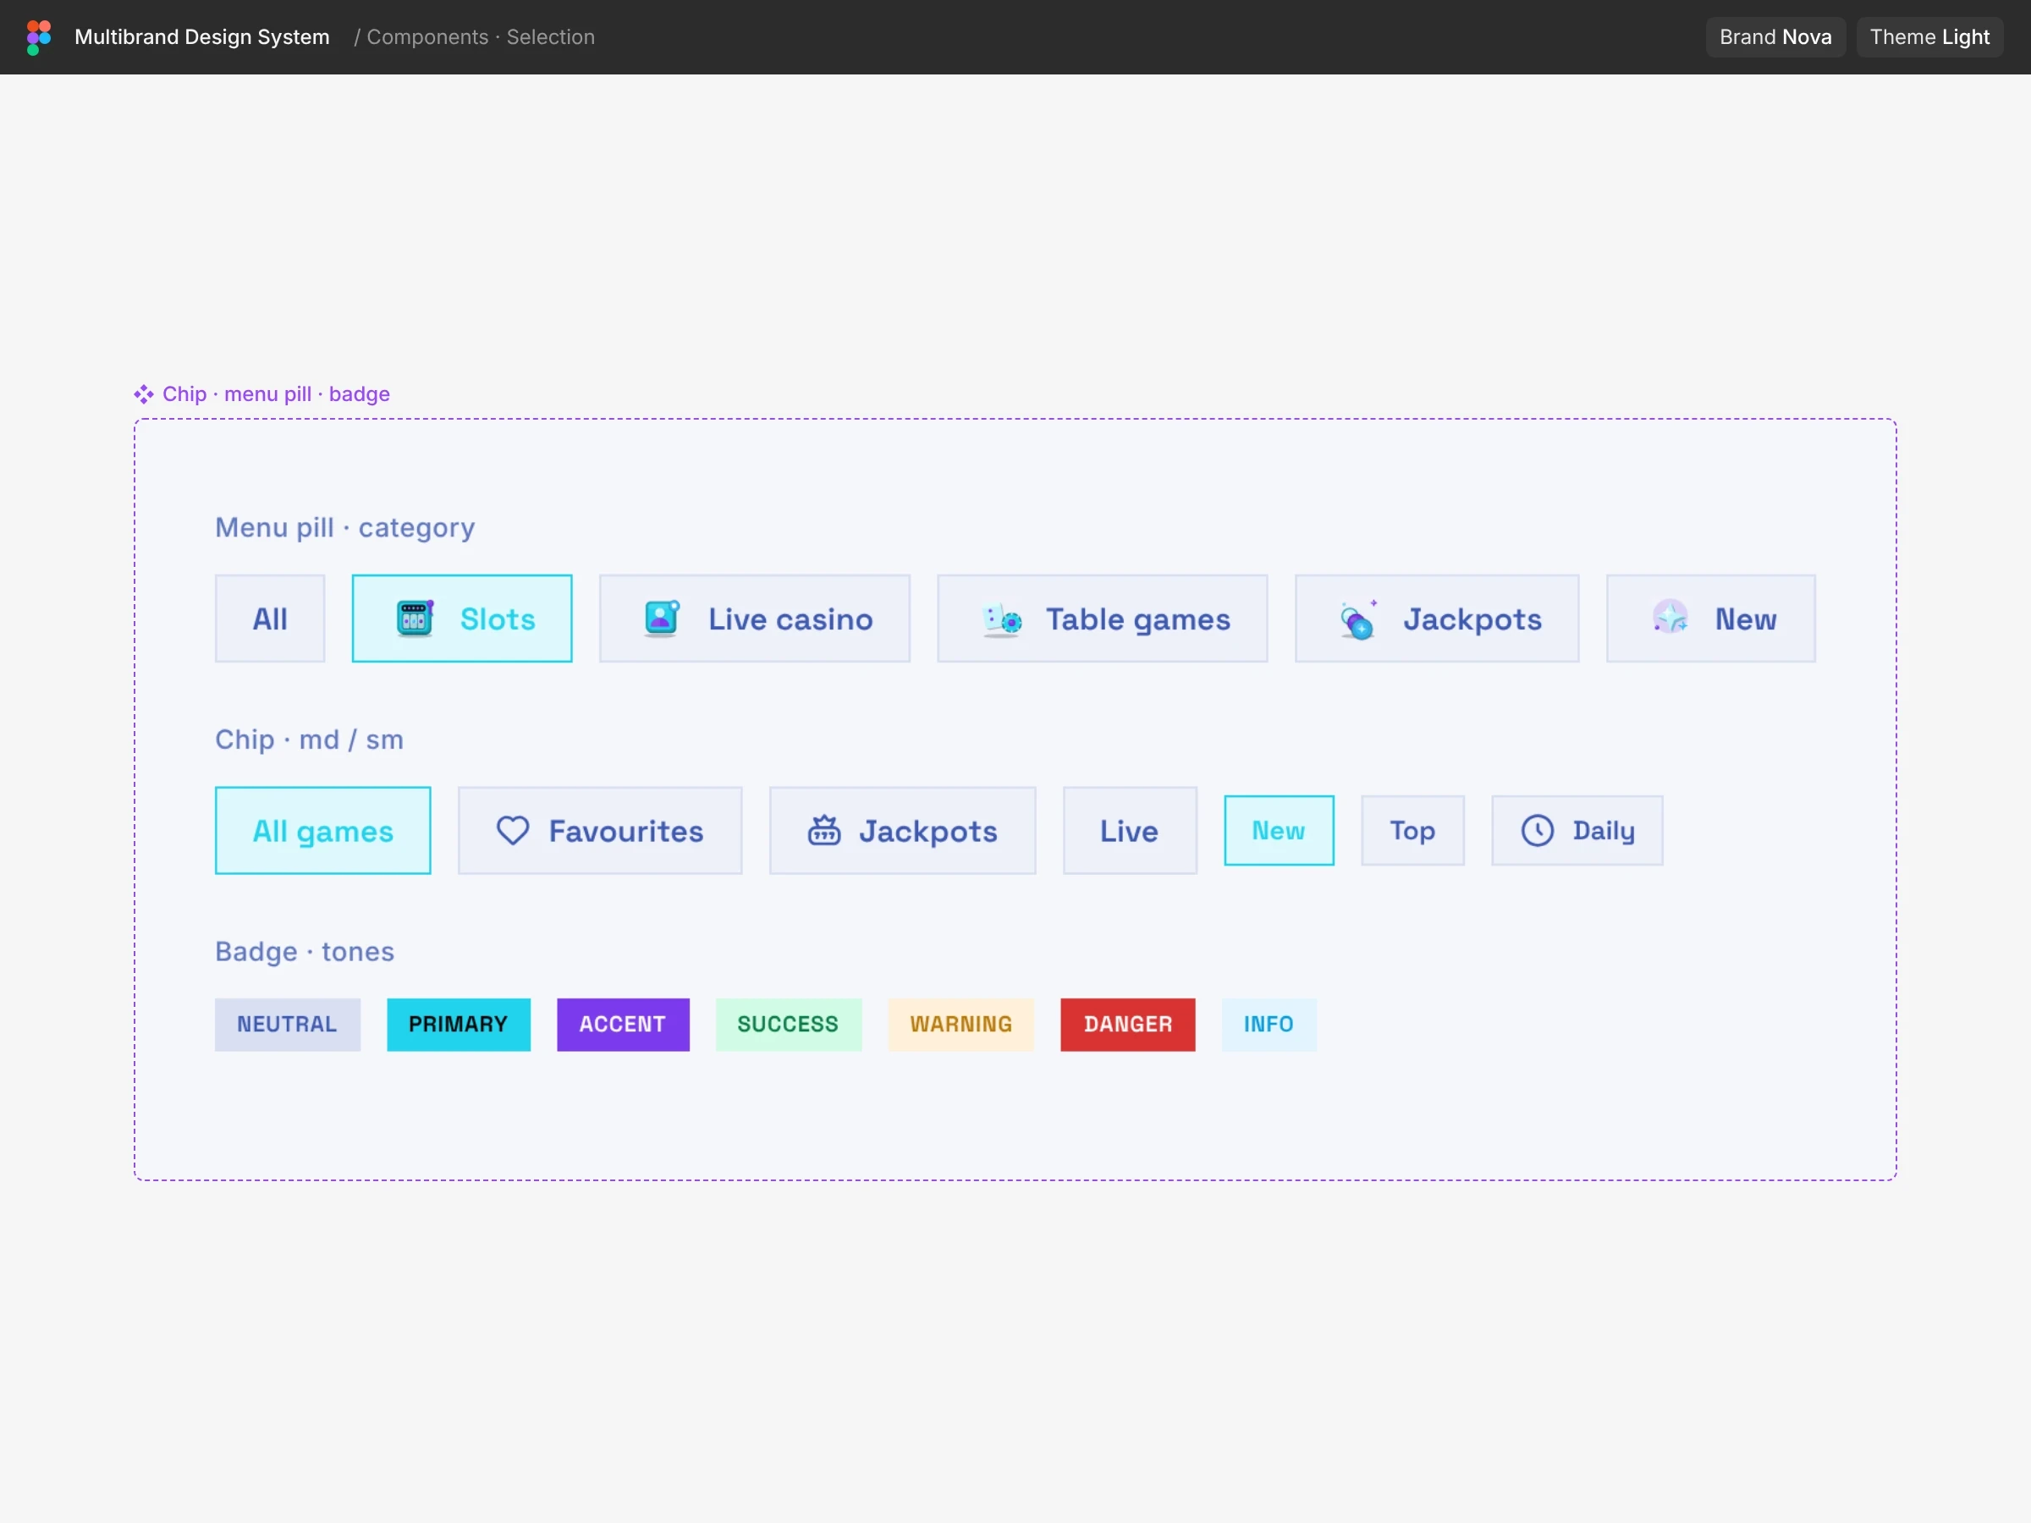The image size is (2031, 1523).
Task: Click the ACCENT purple badge
Action: pyautogui.click(x=624, y=1025)
